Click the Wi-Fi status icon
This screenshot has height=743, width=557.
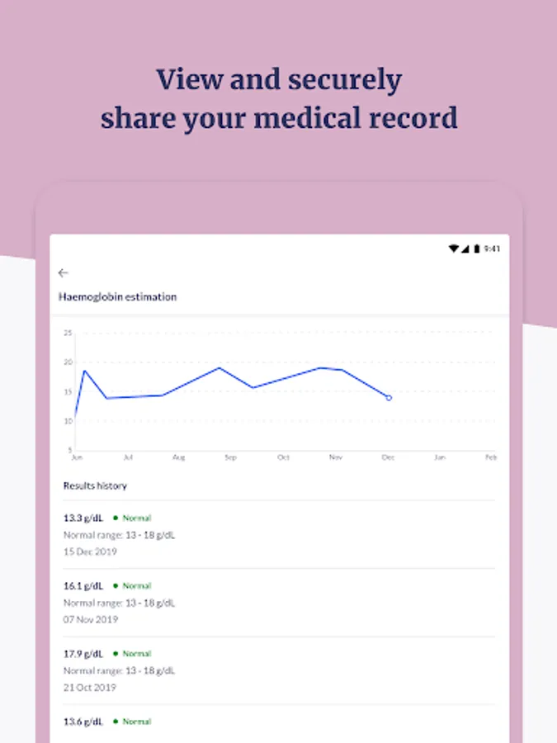453,248
